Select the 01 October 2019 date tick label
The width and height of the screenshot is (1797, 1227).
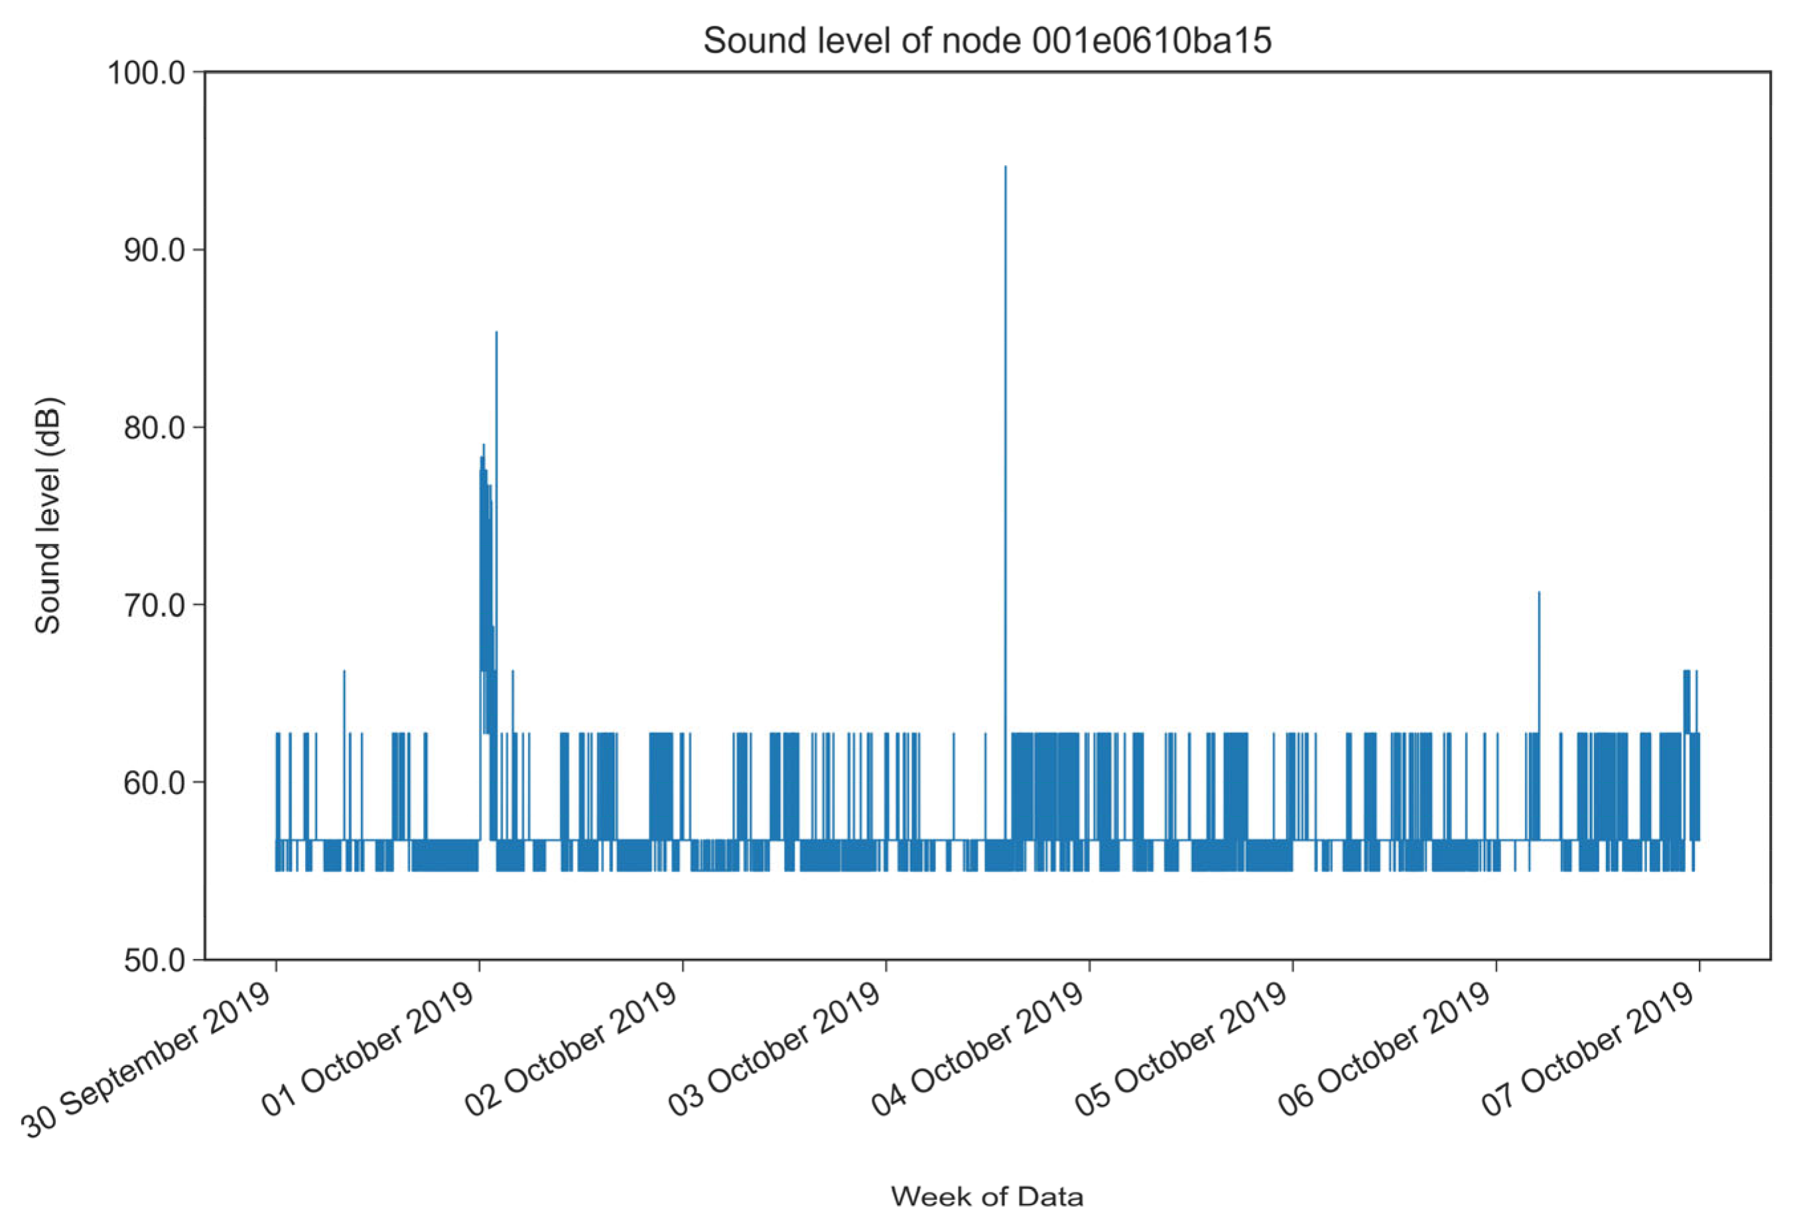coord(368,1051)
